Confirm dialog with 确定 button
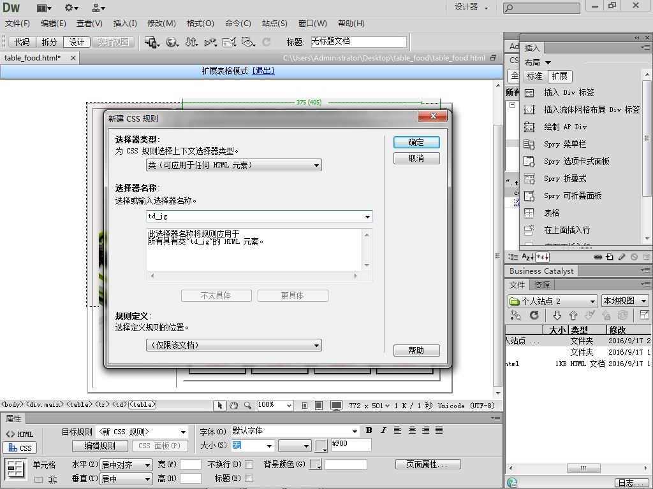Image resolution: width=653 pixels, height=489 pixels. tap(416, 142)
